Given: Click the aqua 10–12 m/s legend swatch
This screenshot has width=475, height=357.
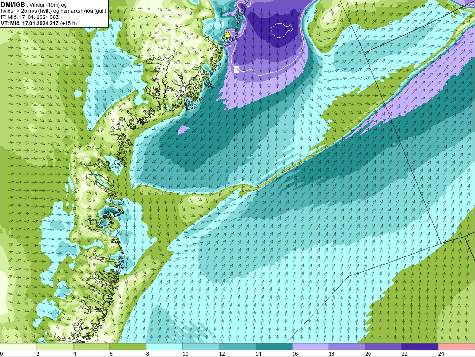Looking at the screenshot, I should tap(201, 347).
